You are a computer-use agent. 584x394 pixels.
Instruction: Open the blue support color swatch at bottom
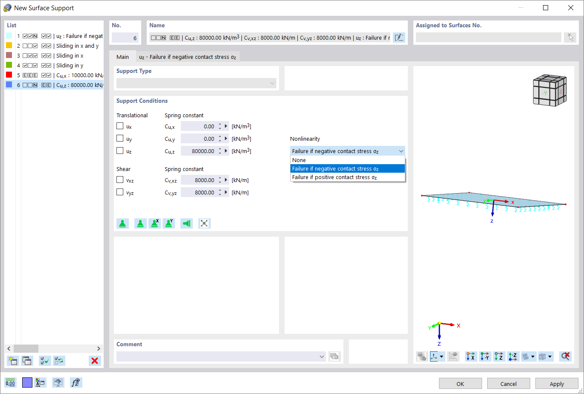point(27,382)
